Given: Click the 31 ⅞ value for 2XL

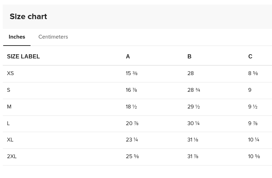Looking at the screenshot, I should coord(193,156).
